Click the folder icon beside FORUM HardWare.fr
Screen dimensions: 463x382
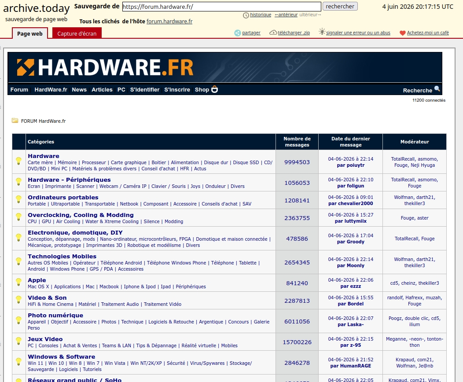tap(15, 121)
